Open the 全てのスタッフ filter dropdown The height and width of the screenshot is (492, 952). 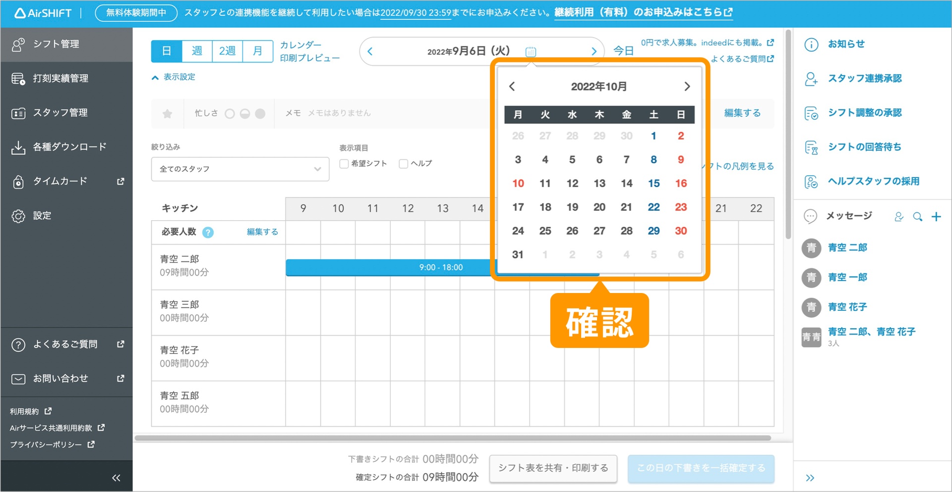(240, 169)
